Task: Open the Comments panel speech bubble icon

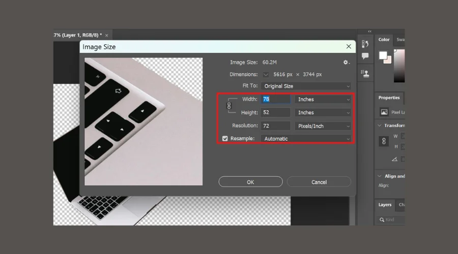Action: click(365, 56)
